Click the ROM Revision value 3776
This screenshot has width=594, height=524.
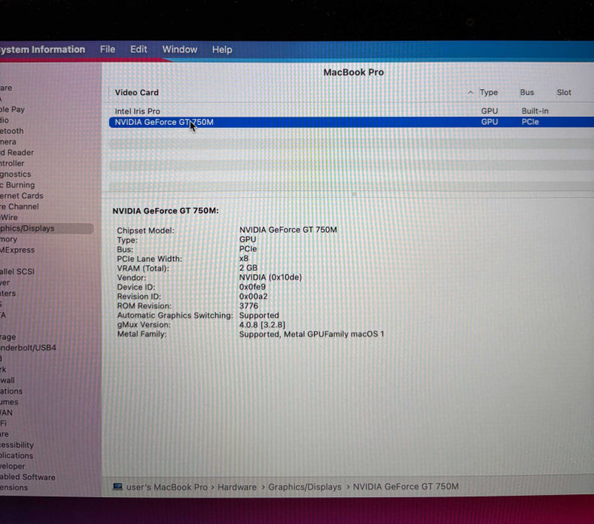tap(248, 306)
